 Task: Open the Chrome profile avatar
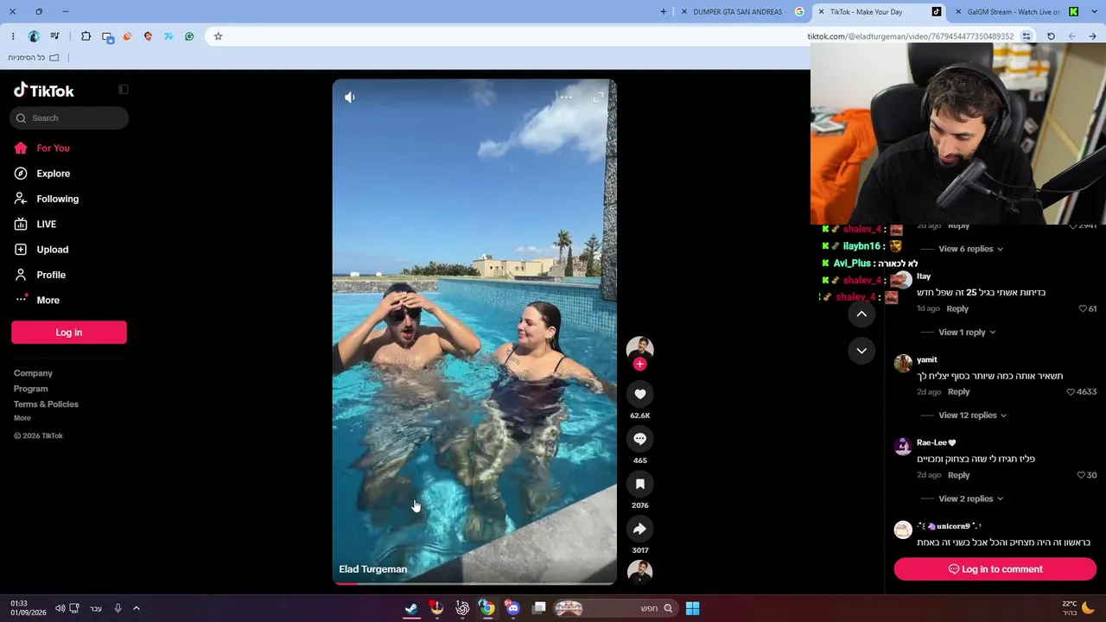click(34, 36)
